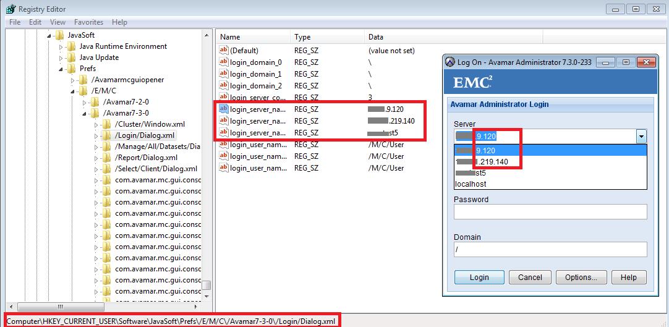Click the tree pane scroll down arrow
The height and width of the screenshot is (327, 669).
point(207,296)
